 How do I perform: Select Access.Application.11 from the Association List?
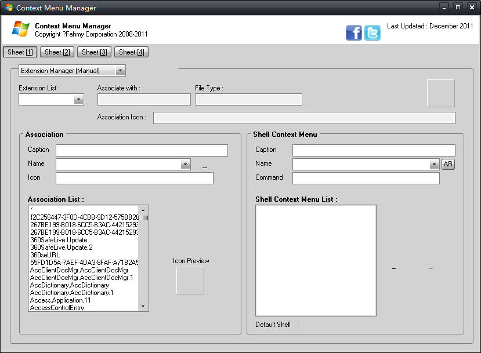pos(60,300)
